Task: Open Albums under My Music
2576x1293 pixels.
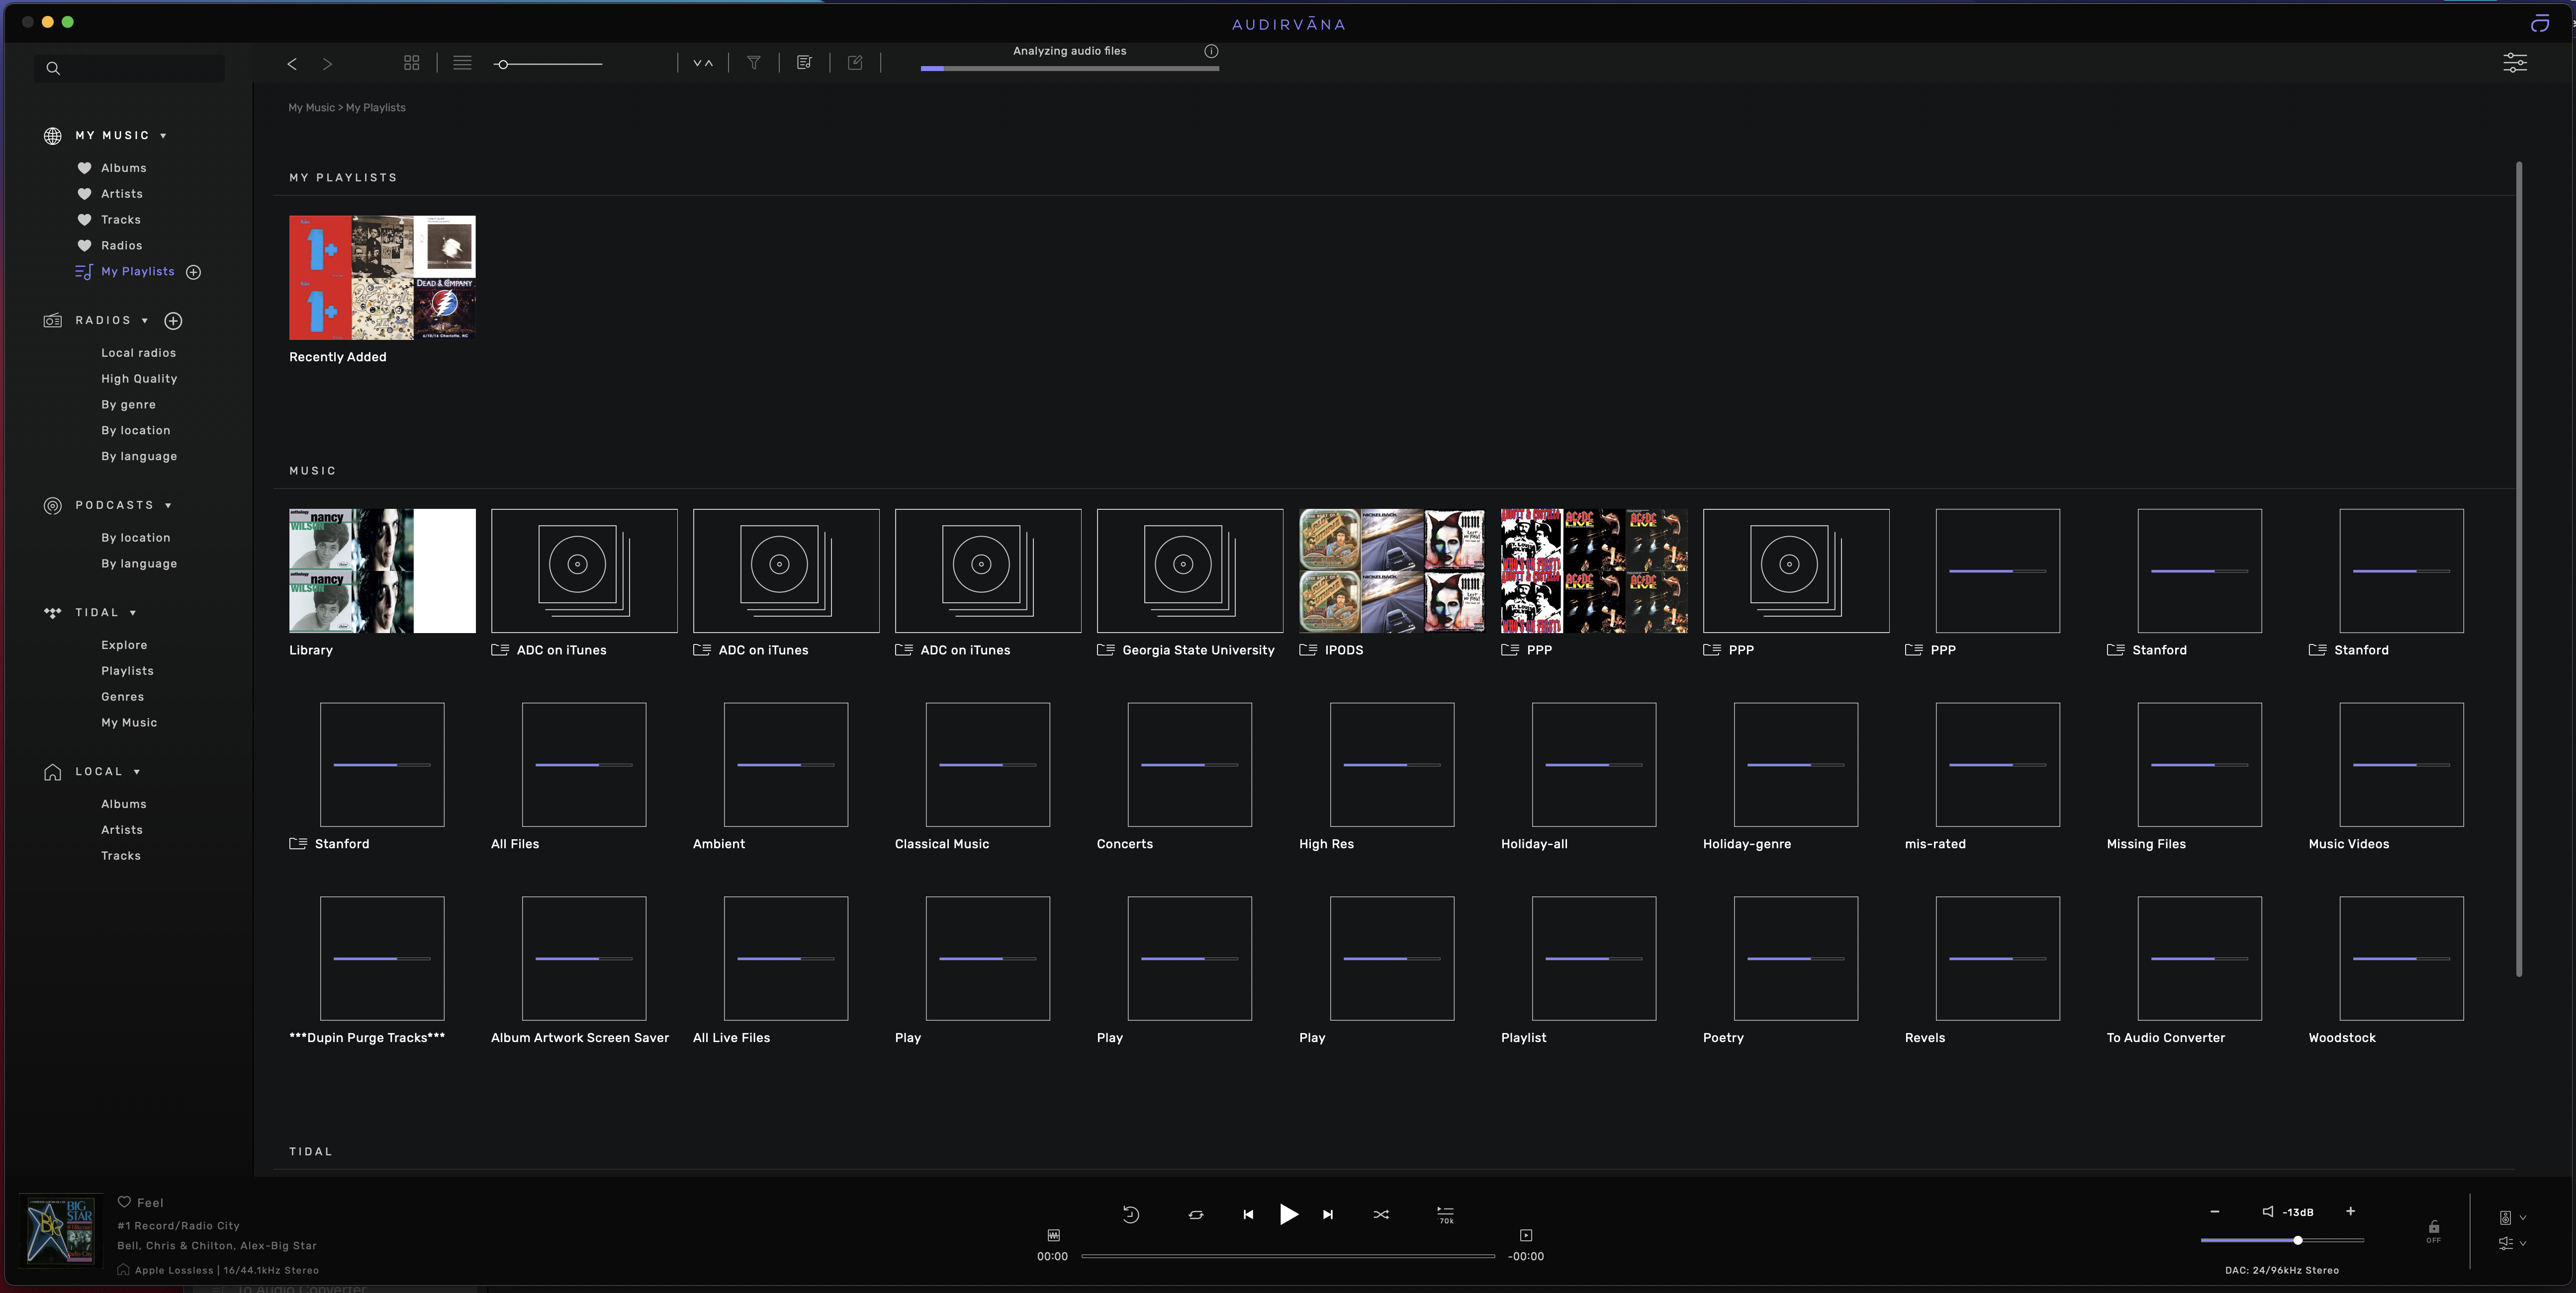Action: coord(123,168)
